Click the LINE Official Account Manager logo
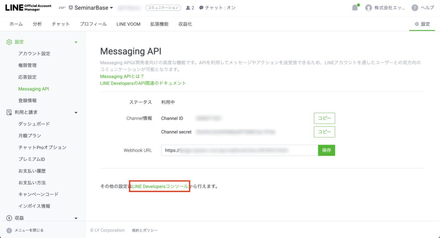Image resolution: width=440 pixels, height=238 pixels. coord(27,7)
